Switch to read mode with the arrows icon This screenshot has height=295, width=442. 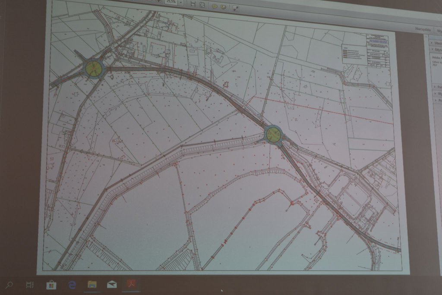(236, 9)
